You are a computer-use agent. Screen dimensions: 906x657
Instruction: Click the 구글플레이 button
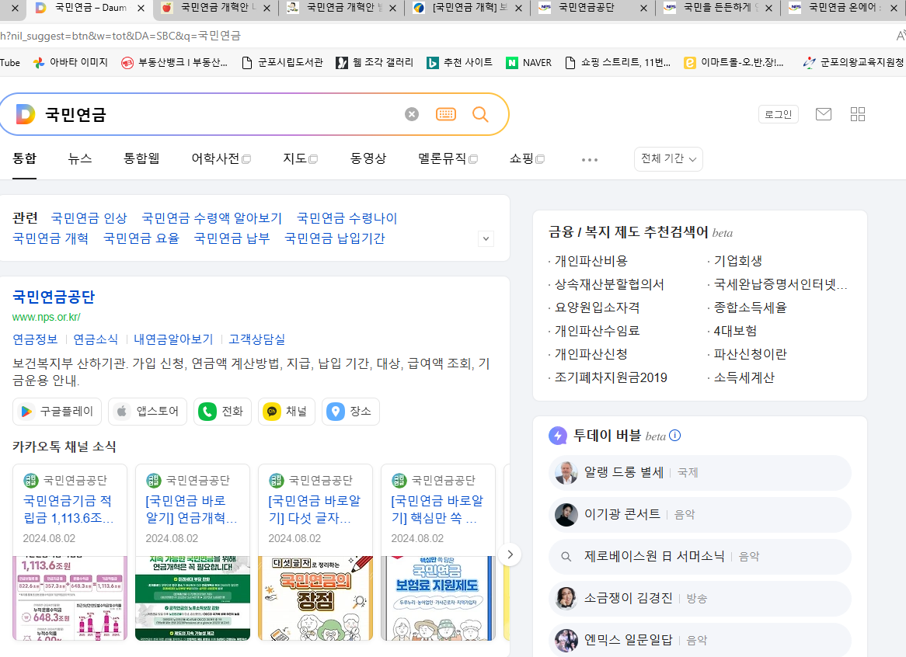[57, 411]
